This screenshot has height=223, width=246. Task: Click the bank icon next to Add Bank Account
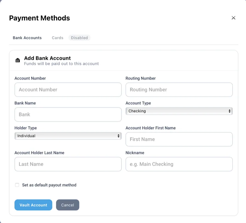click(18, 60)
